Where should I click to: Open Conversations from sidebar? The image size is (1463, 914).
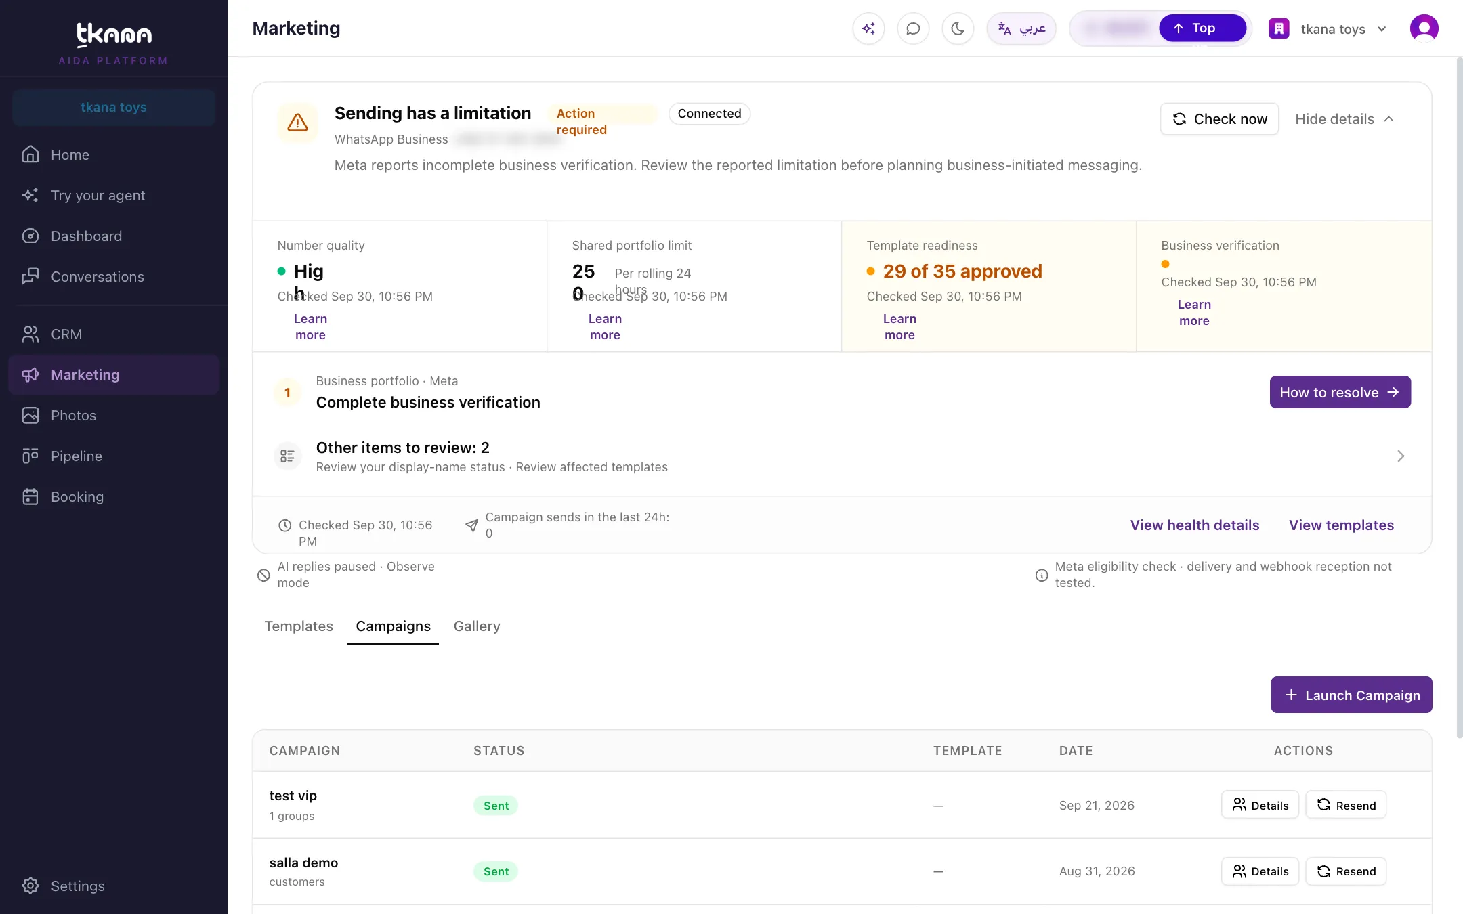pyautogui.click(x=114, y=277)
